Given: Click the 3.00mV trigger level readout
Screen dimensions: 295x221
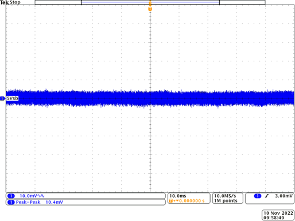Looking at the screenshot, I should [x=284, y=196].
